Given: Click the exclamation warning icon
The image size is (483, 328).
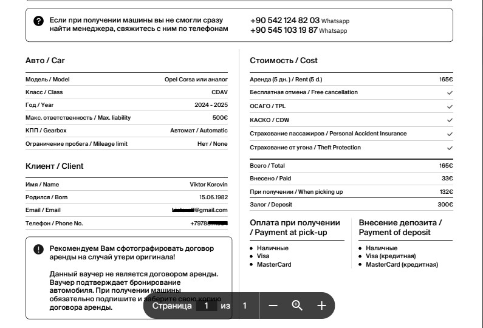Looking at the screenshot, I should pos(38,249).
